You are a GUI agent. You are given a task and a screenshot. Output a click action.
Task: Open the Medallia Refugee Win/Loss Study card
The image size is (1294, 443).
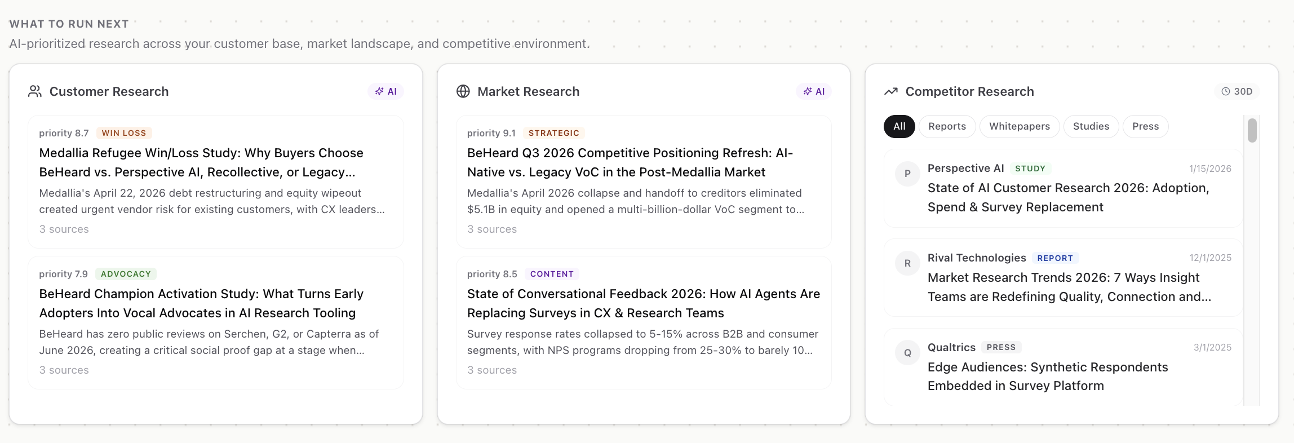(216, 181)
